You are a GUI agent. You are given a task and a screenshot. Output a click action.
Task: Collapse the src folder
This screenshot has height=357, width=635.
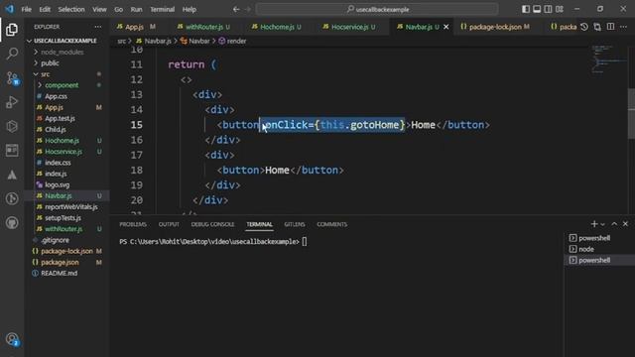click(x=45, y=74)
